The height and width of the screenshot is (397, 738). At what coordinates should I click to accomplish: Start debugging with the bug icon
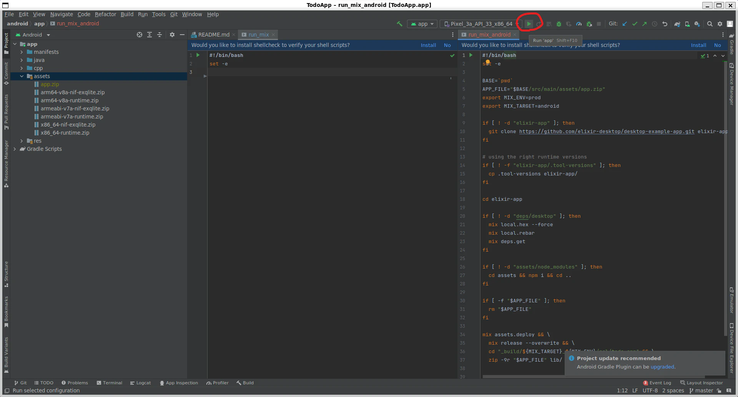pos(559,24)
